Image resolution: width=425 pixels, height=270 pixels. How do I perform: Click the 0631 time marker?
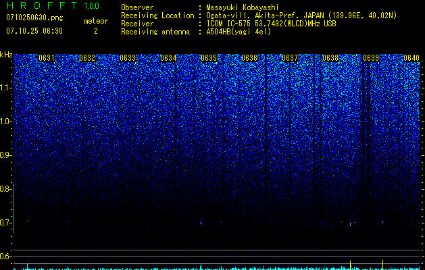click(47, 58)
